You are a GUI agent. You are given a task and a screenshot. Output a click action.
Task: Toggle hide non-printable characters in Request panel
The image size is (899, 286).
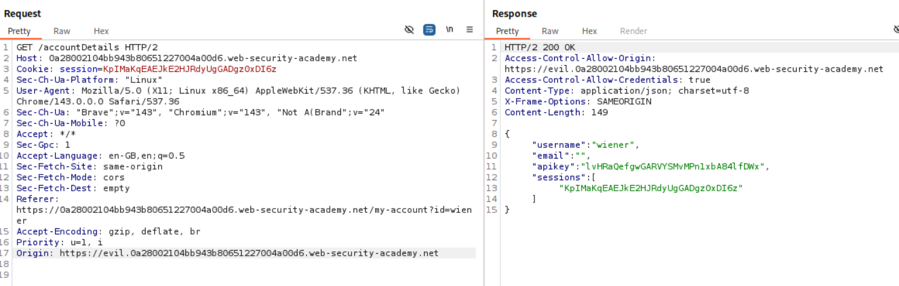point(409,30)
